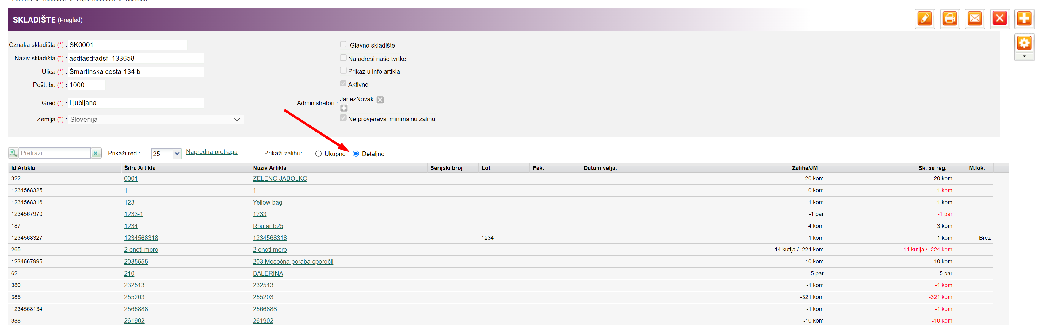Click the Lot value 1234 cell
Viewport: 1046px width, 325px height.
pos(487,238)
